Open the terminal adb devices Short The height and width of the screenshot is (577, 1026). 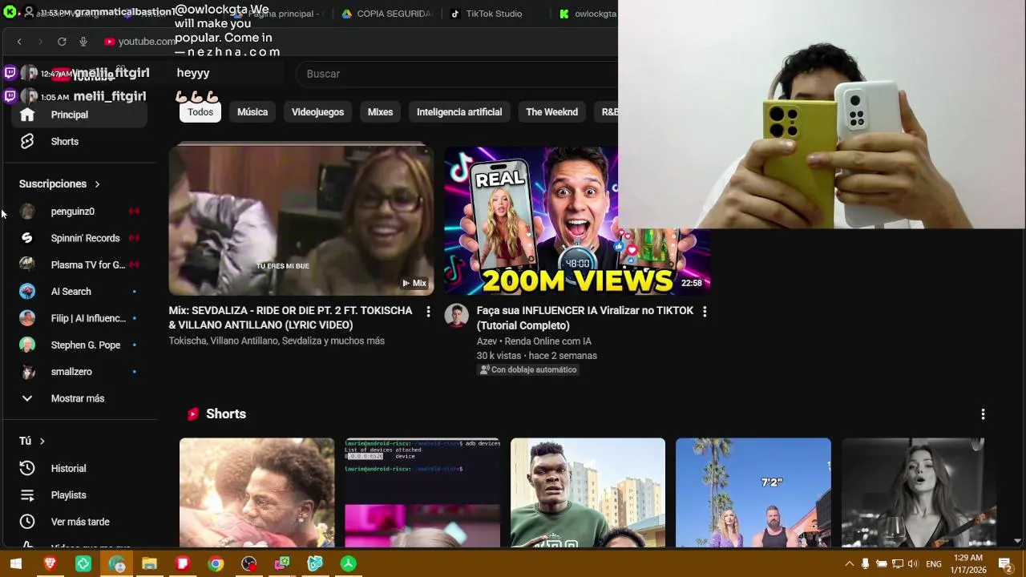(x=422, y=492)
